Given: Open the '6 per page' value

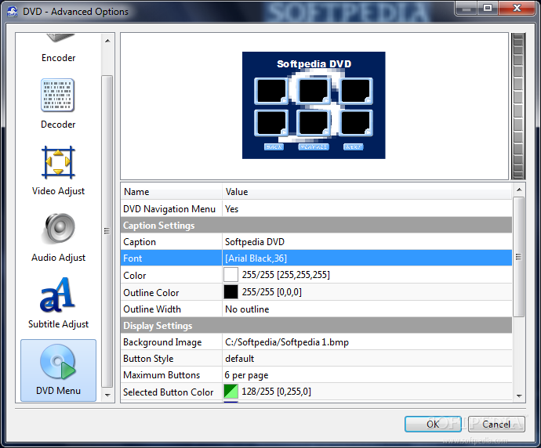Looking at the screenshot, I should [246, 375].
